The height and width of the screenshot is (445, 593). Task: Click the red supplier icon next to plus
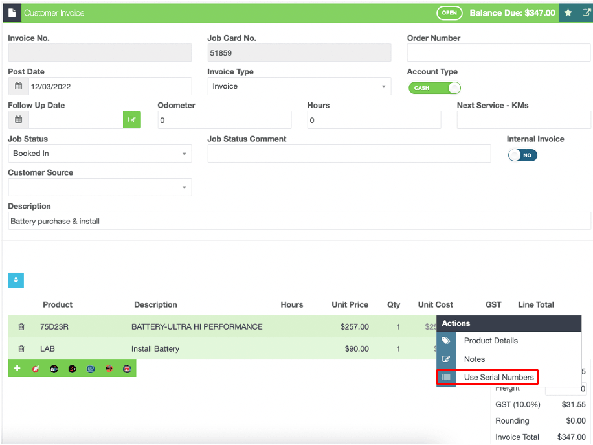tap(36, 369)
